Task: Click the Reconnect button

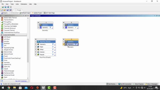Action: coord(14,13)
